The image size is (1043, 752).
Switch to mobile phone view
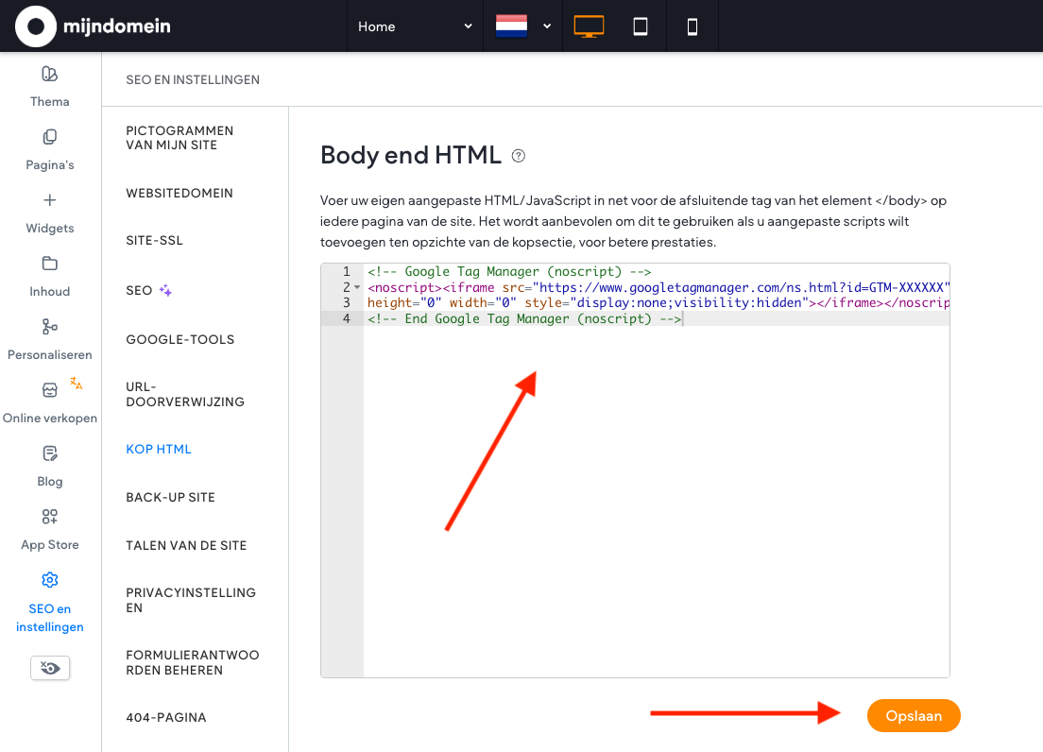(x=692, y=26)
